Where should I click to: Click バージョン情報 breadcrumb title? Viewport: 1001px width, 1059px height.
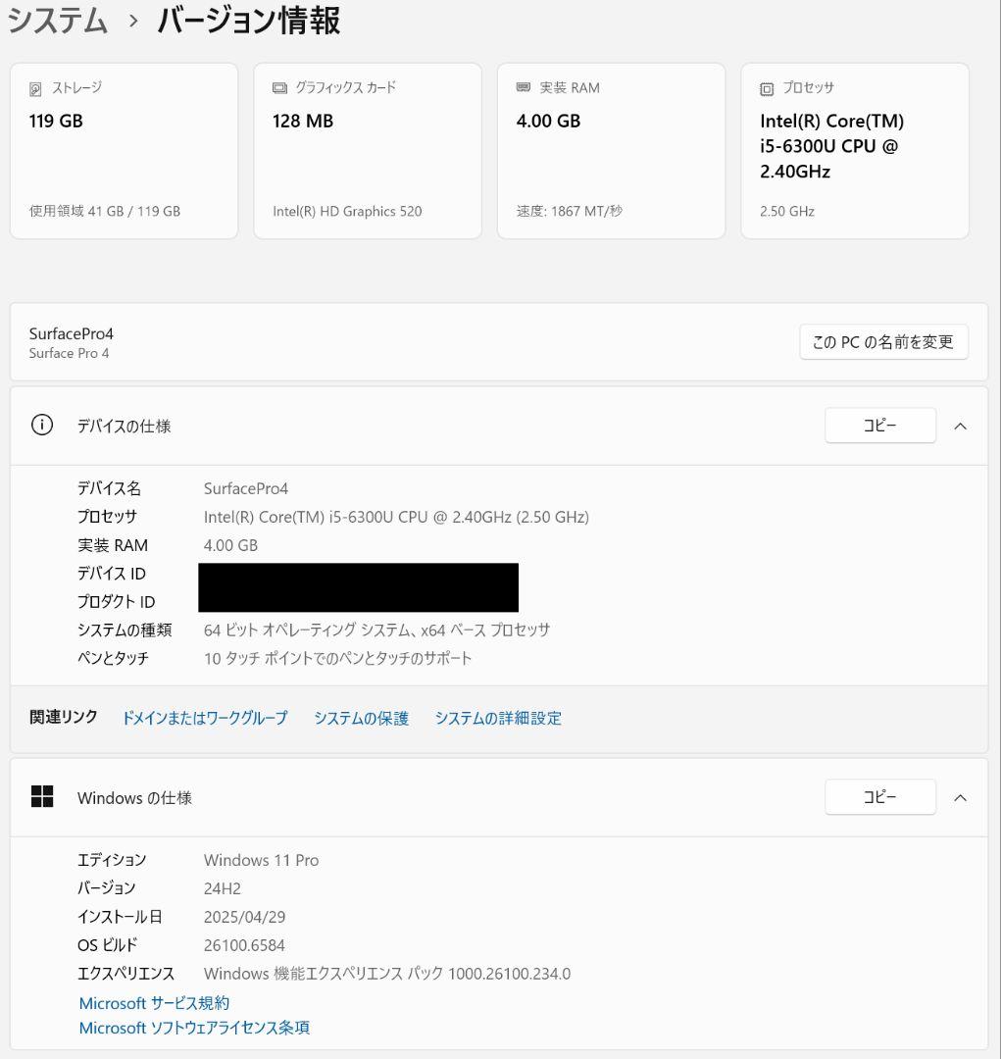249,21
